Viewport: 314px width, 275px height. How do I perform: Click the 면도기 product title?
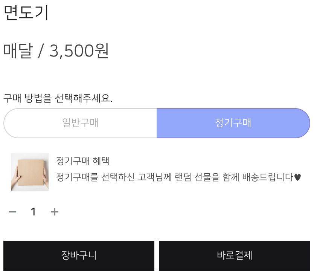point(26,13)
